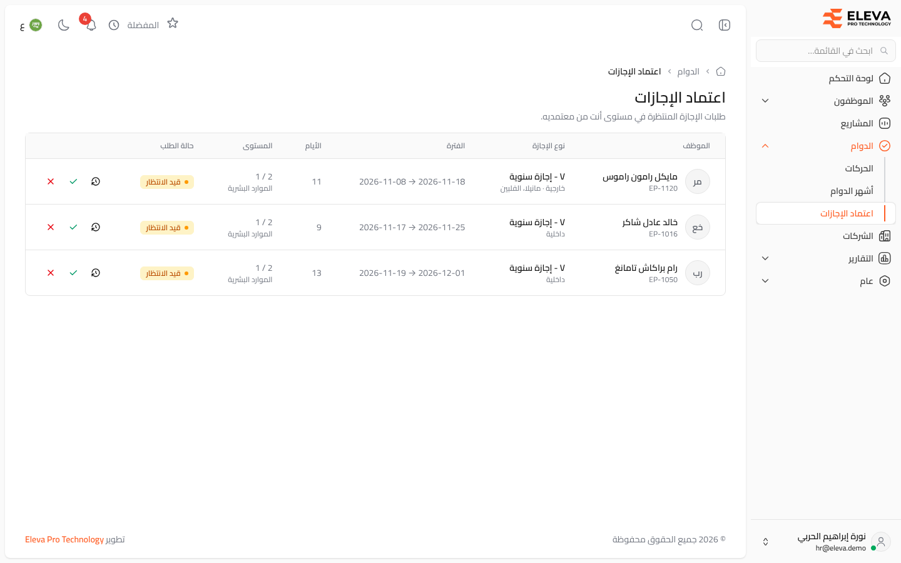
Task: Select اعتماد الإجازات submenu item
Action: point(826,213)
